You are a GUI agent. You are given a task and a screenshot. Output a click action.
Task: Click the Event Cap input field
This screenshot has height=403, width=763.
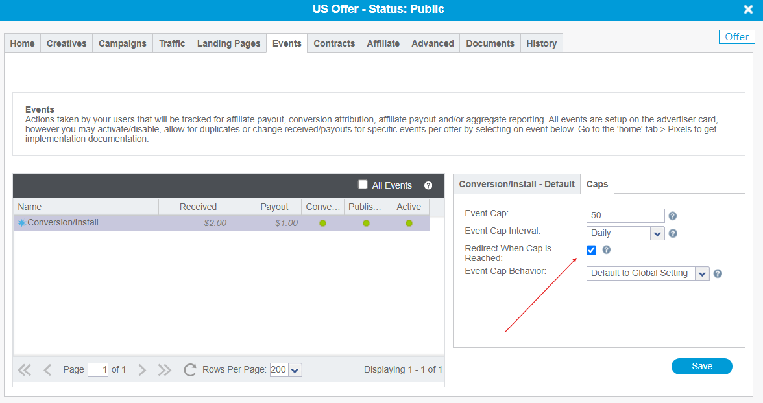point(625,216)
